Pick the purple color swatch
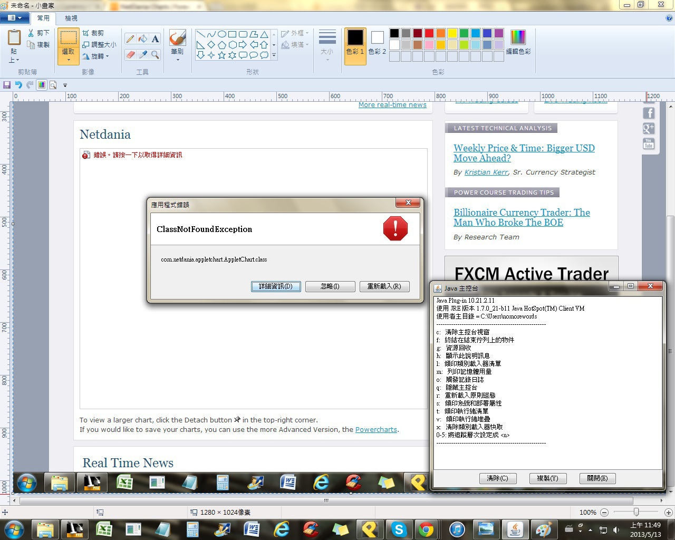 [x=499, y=33]
